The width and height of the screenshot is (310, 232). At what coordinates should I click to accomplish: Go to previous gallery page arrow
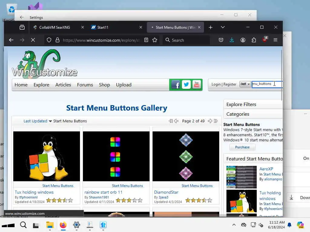[176, 121]
